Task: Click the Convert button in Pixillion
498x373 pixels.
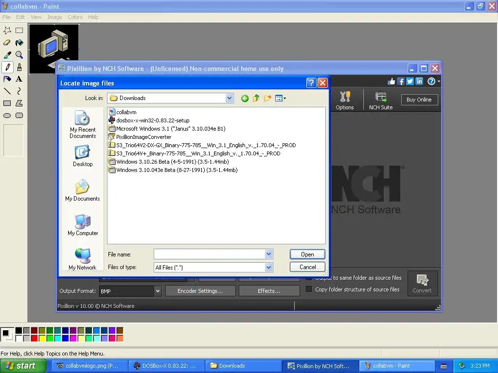Action: pos(422,283)
